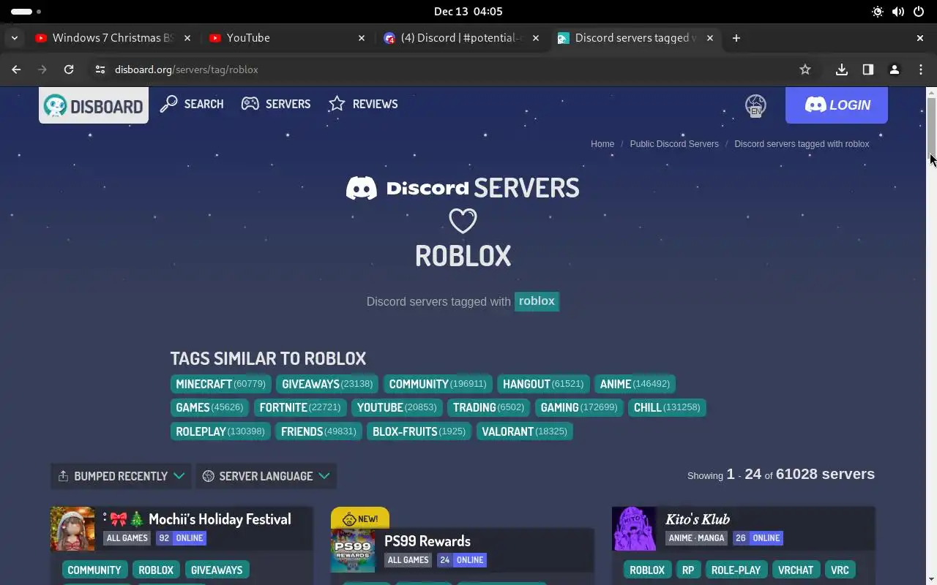Switch to the YouTube tab
Screen dimensions: 937x585
pos(285,38)
